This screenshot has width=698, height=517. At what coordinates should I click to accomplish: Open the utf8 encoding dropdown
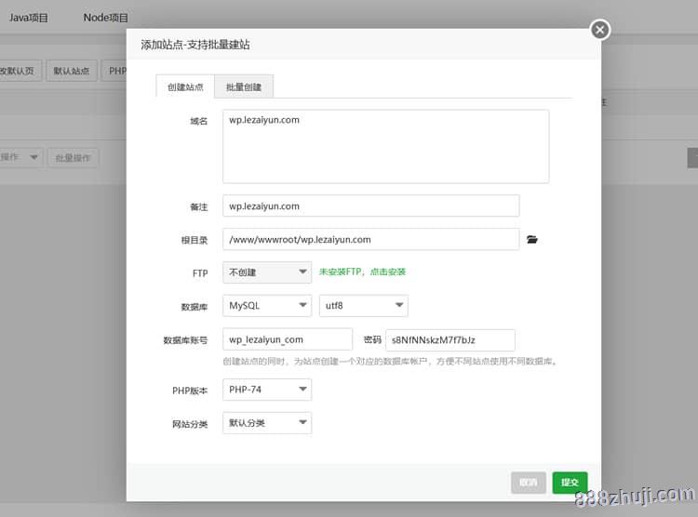(x=363, y=306)
